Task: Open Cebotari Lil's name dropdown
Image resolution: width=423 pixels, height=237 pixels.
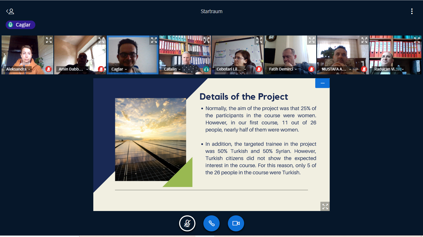Action: click(x=231, y=69)
